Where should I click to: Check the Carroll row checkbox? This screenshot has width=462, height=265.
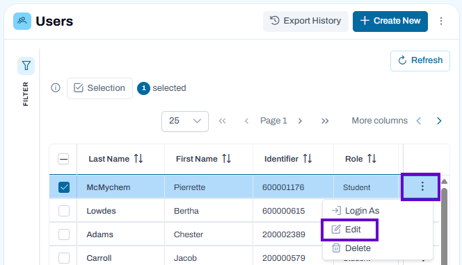[x=64, y=258]
